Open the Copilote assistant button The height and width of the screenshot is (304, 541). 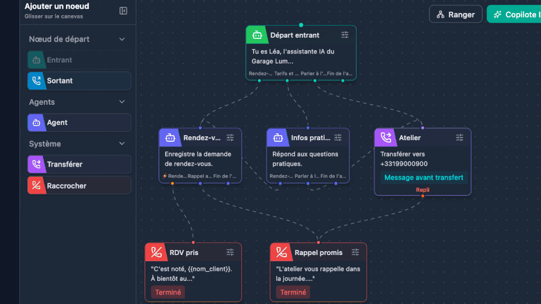pyautogui.click(x=514, y=15)
